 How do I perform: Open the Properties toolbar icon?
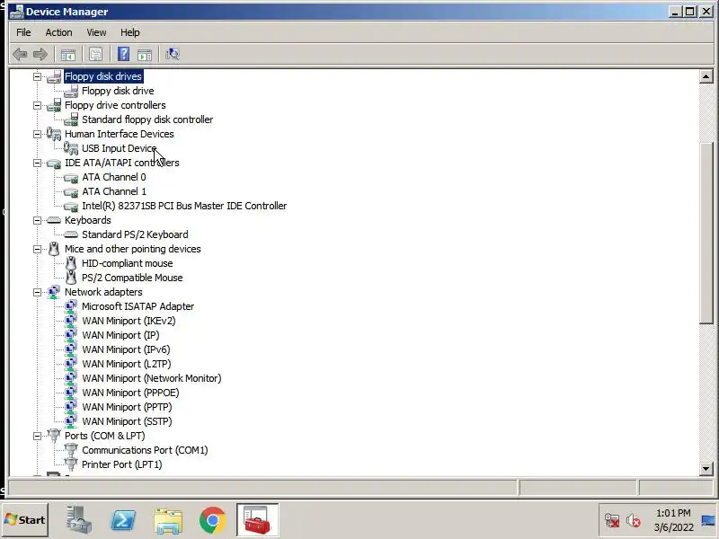[x=95, y=55]
